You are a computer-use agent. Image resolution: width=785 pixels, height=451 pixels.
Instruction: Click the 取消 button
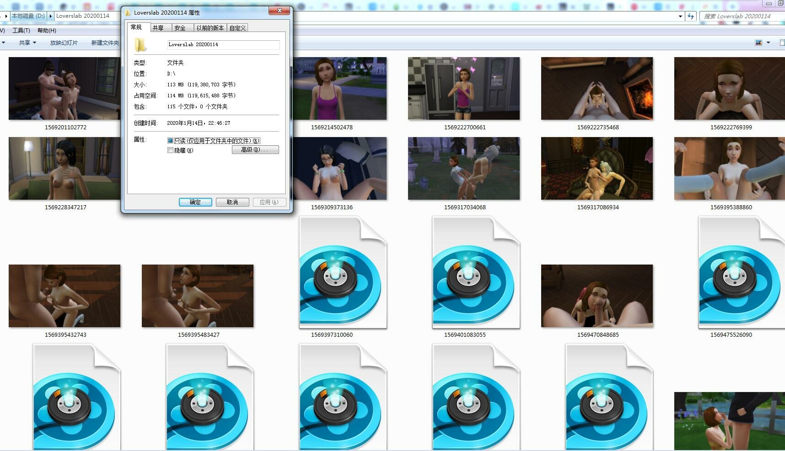click(232, 202)
